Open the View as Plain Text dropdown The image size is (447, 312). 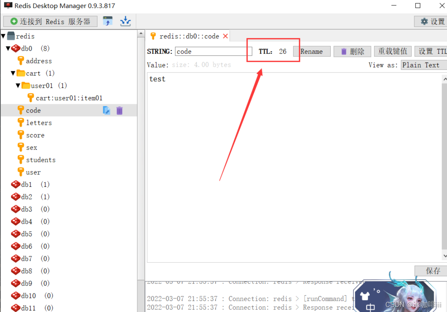coord(424,65)
